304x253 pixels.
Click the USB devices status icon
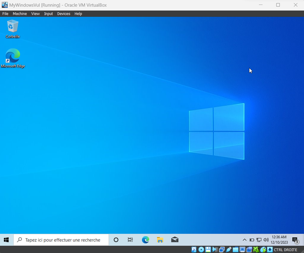(228, 250)
